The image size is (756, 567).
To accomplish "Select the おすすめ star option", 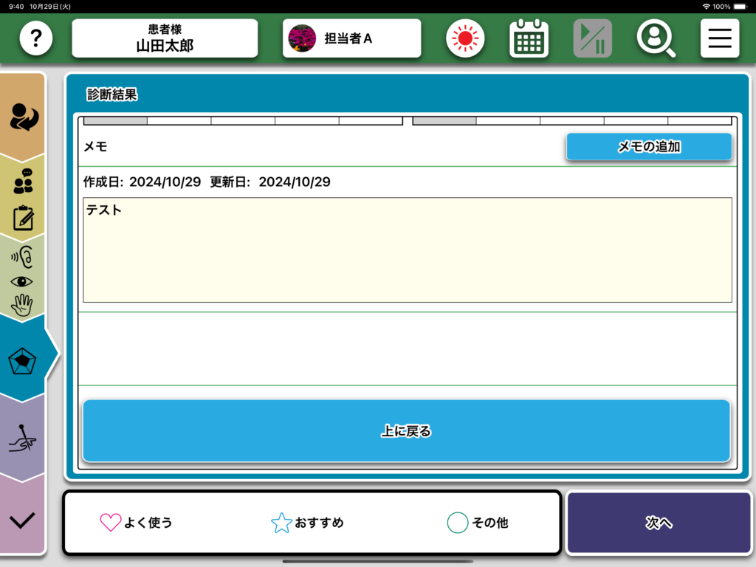I will (x=308, y=523).
